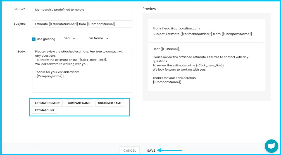The image size is (281, 155).
Task: Click the Dear {{FullName}} preview line
Action: [x=166, y=49]
